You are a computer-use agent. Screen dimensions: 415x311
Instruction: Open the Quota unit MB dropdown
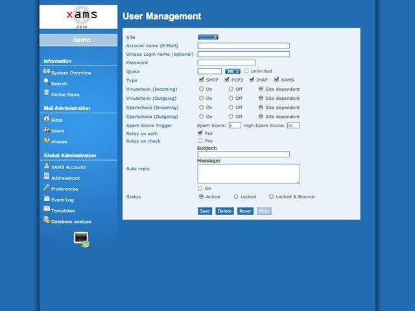pos(233,71)
